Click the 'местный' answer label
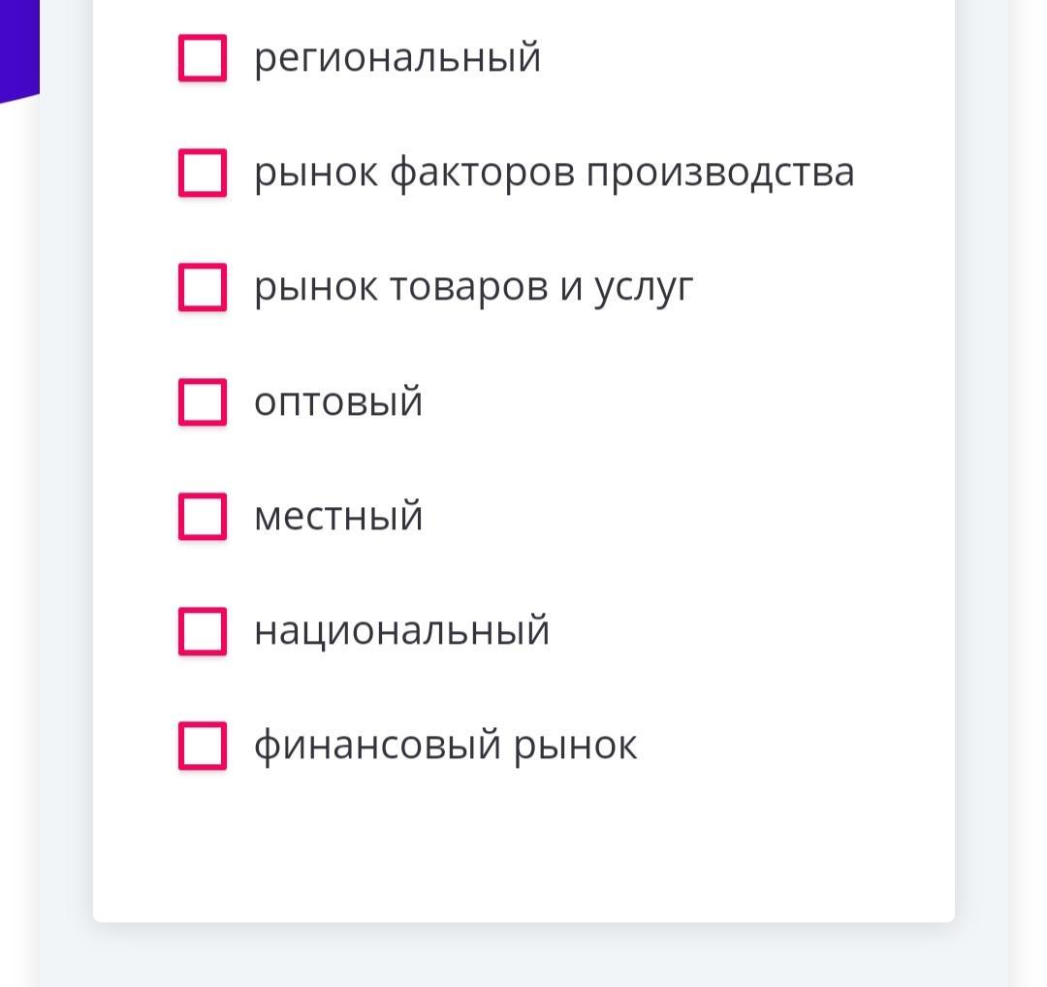Image resolution: width=1047 pixels, height=987 pixels. [338, 516]
